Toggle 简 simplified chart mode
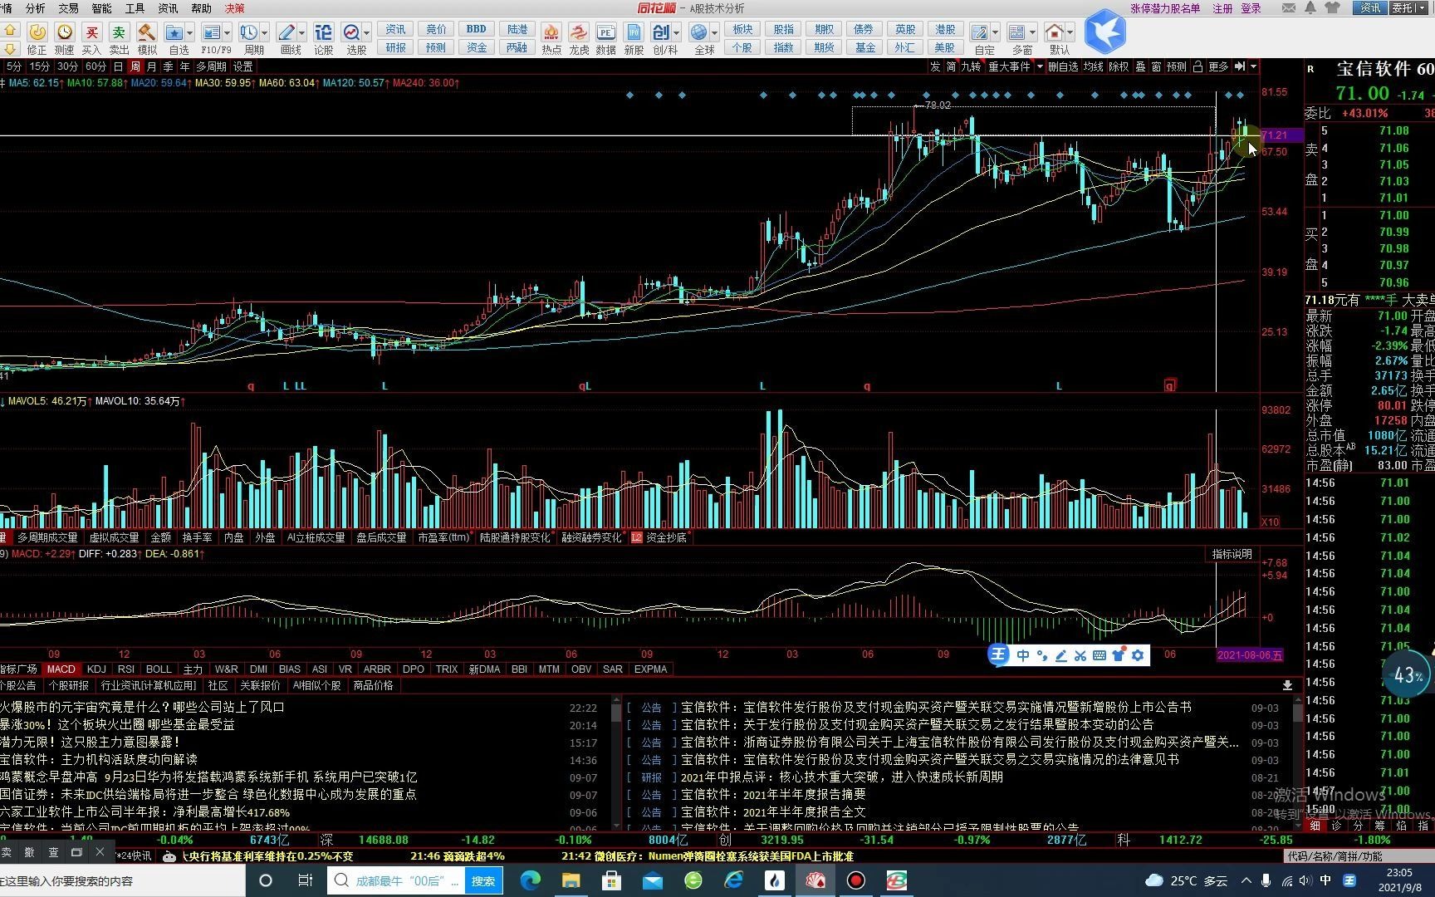The width and height of the screenshot is (1435, 897). 951,66
